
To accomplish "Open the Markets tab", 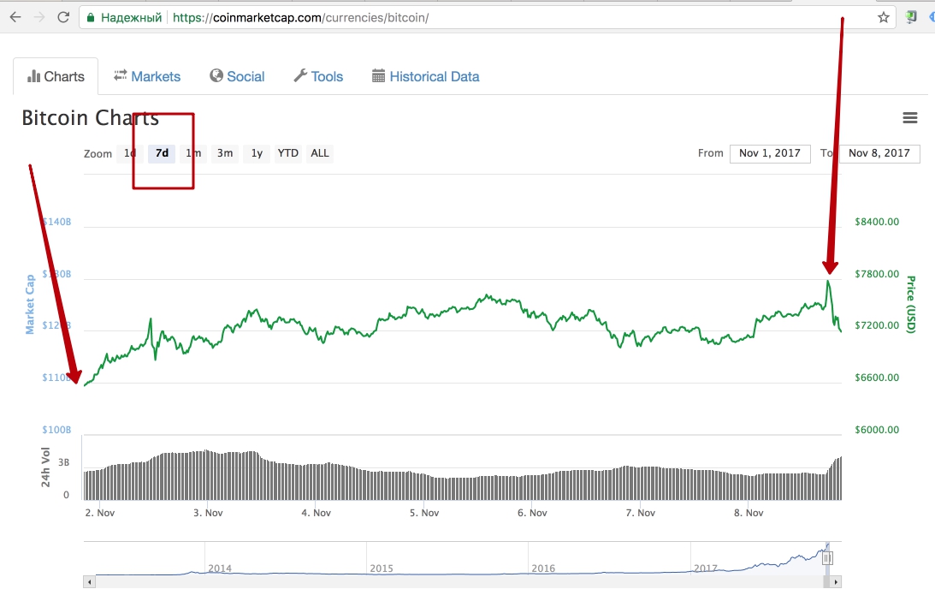I will pos(147,76).
